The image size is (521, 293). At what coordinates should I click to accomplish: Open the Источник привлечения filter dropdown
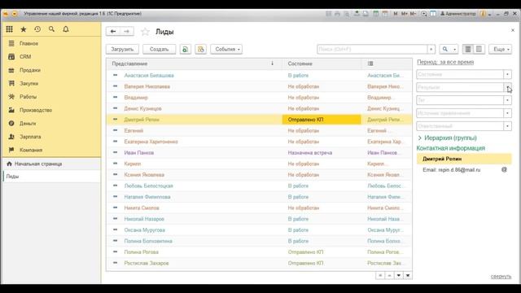[507, 113]
